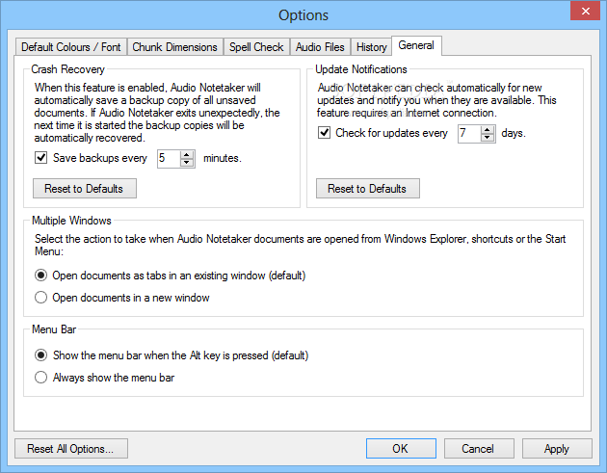This screenshot has width=607, height=473.
Task: Reset Crash Recovery to defaults
Action: pos(85,189)
